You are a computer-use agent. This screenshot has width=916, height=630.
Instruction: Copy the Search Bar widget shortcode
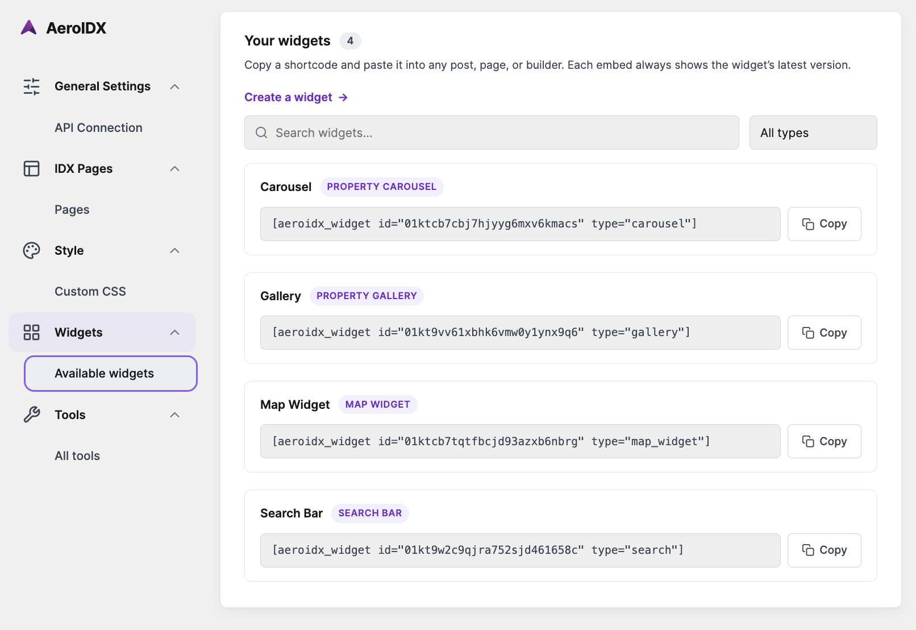[x=825, y=550]
